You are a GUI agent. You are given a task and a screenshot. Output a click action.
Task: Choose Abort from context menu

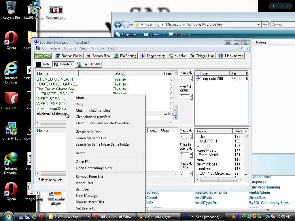106,98
